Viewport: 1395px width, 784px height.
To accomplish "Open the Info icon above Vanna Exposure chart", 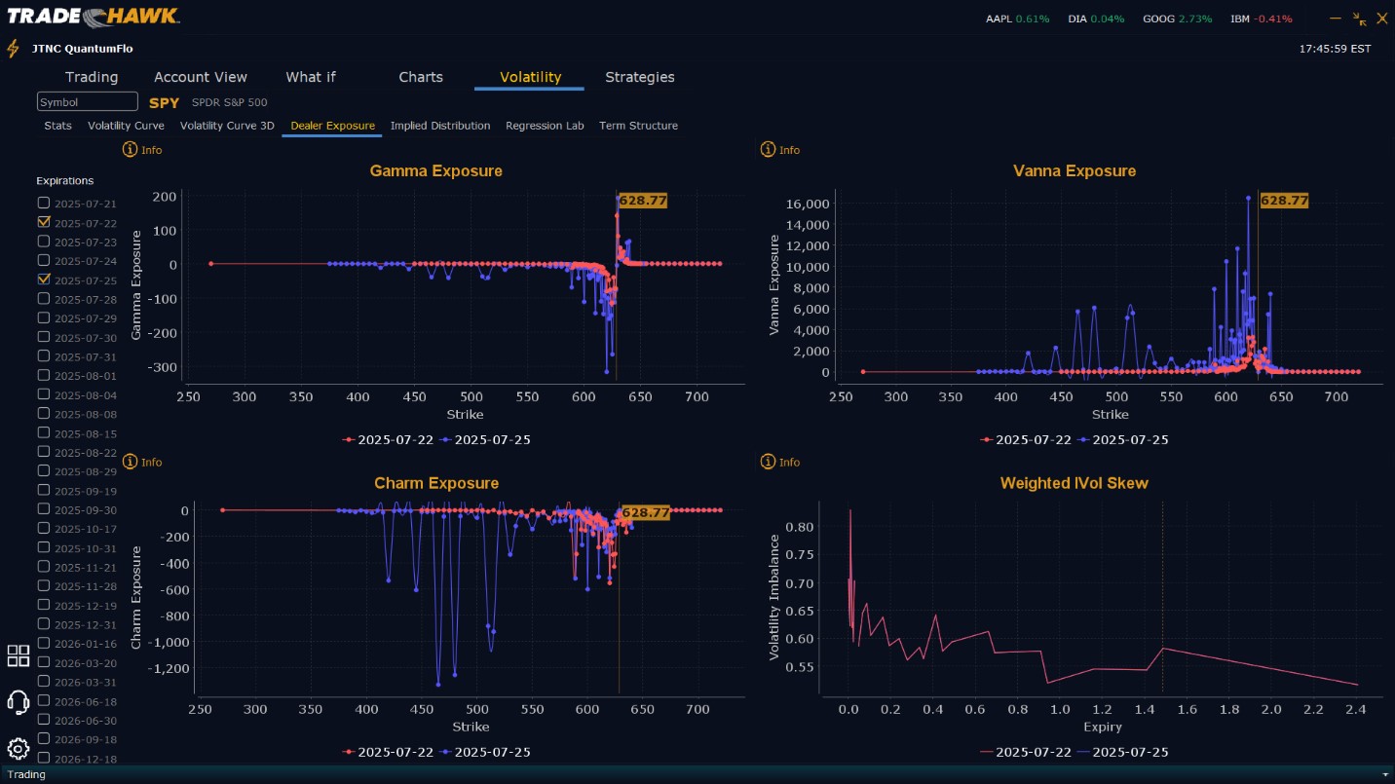I will [x=768, y=150].
